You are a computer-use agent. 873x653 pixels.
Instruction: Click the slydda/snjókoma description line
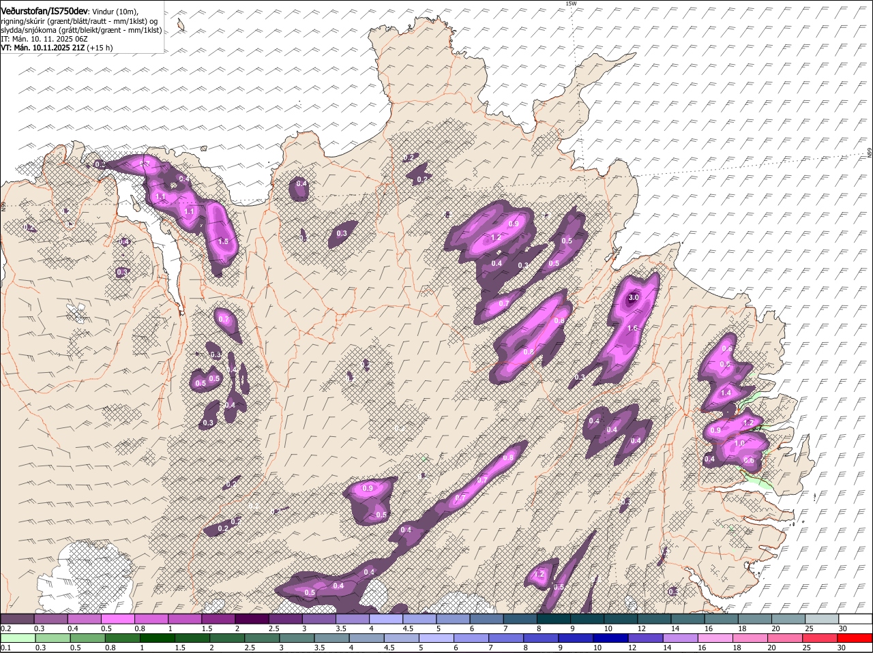click(x=81, y=30)
